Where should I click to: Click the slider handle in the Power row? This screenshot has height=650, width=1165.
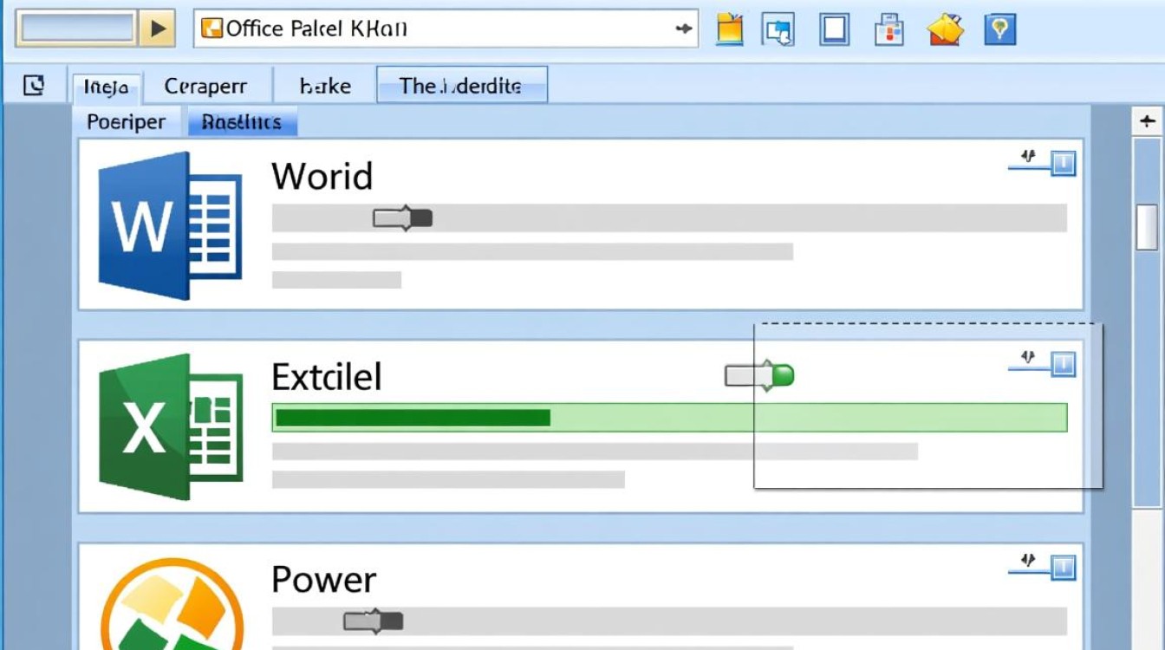click(374, 621)
